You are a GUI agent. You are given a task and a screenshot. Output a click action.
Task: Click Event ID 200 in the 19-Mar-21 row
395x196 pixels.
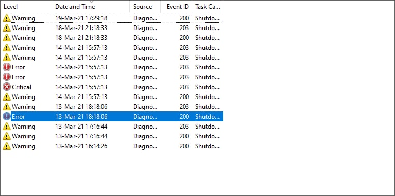pyautogui.click(x=184, y=18)
